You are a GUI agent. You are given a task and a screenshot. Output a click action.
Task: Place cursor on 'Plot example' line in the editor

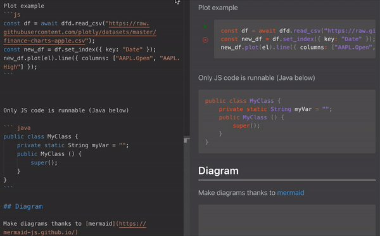pos(24,6)
